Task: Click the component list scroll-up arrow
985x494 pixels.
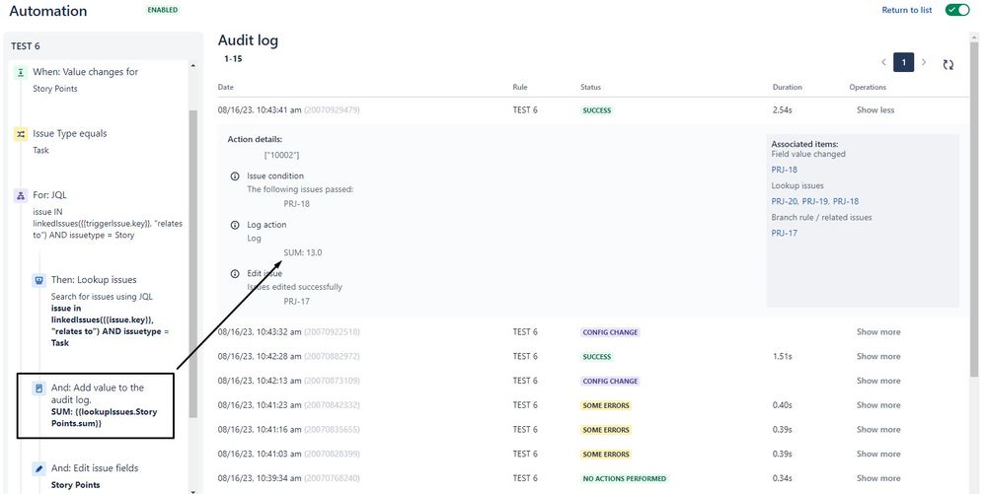Action: 192,66
